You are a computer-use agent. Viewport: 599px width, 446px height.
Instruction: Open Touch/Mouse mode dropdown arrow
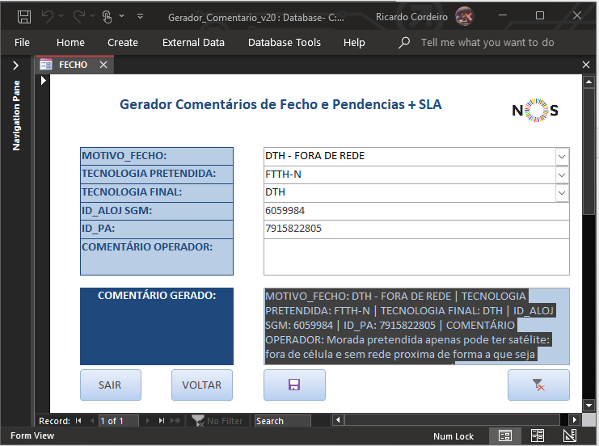click(121, 16)
